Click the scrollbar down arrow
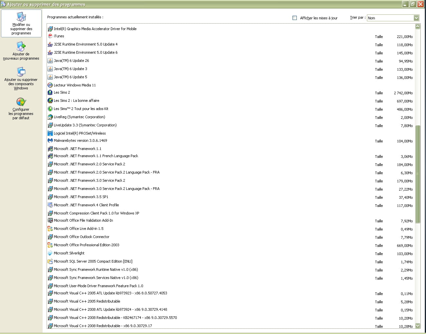This screenshot has width=426, height=334. [417, 325]
